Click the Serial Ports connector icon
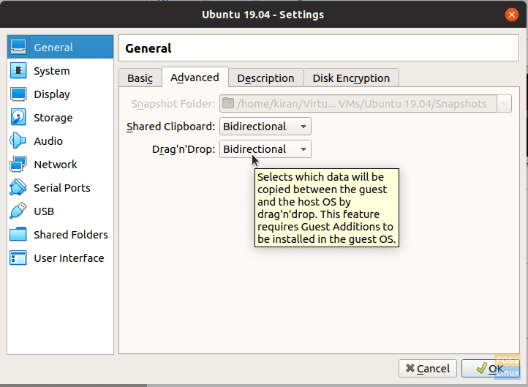 18,187
